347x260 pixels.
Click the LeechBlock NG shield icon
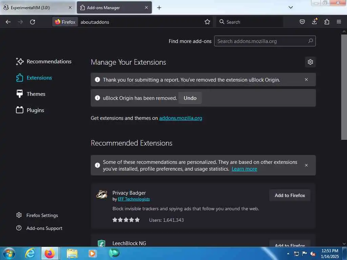click(102, 243)
